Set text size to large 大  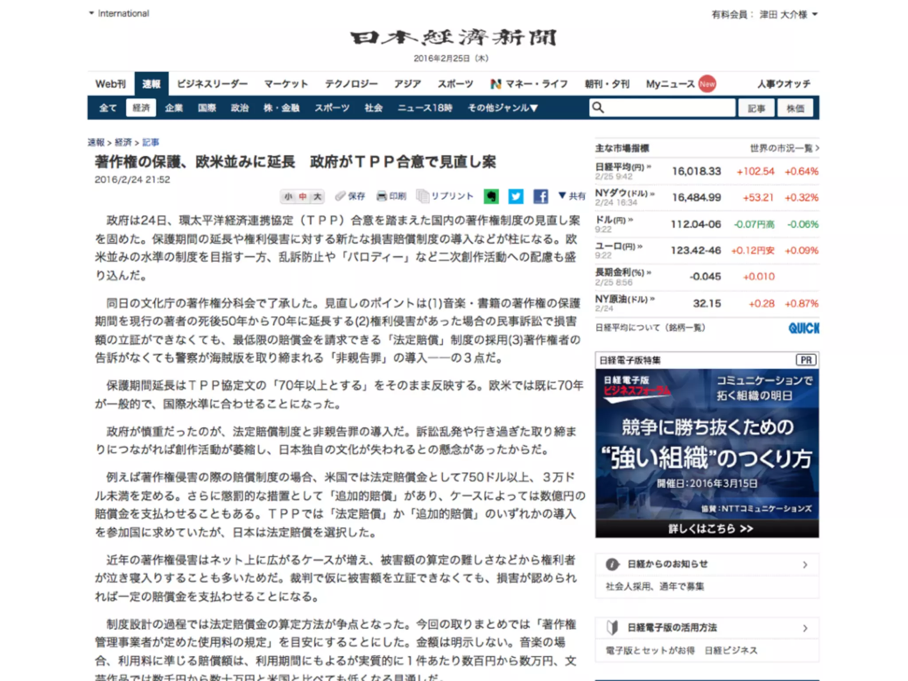[x=317, y=196]
